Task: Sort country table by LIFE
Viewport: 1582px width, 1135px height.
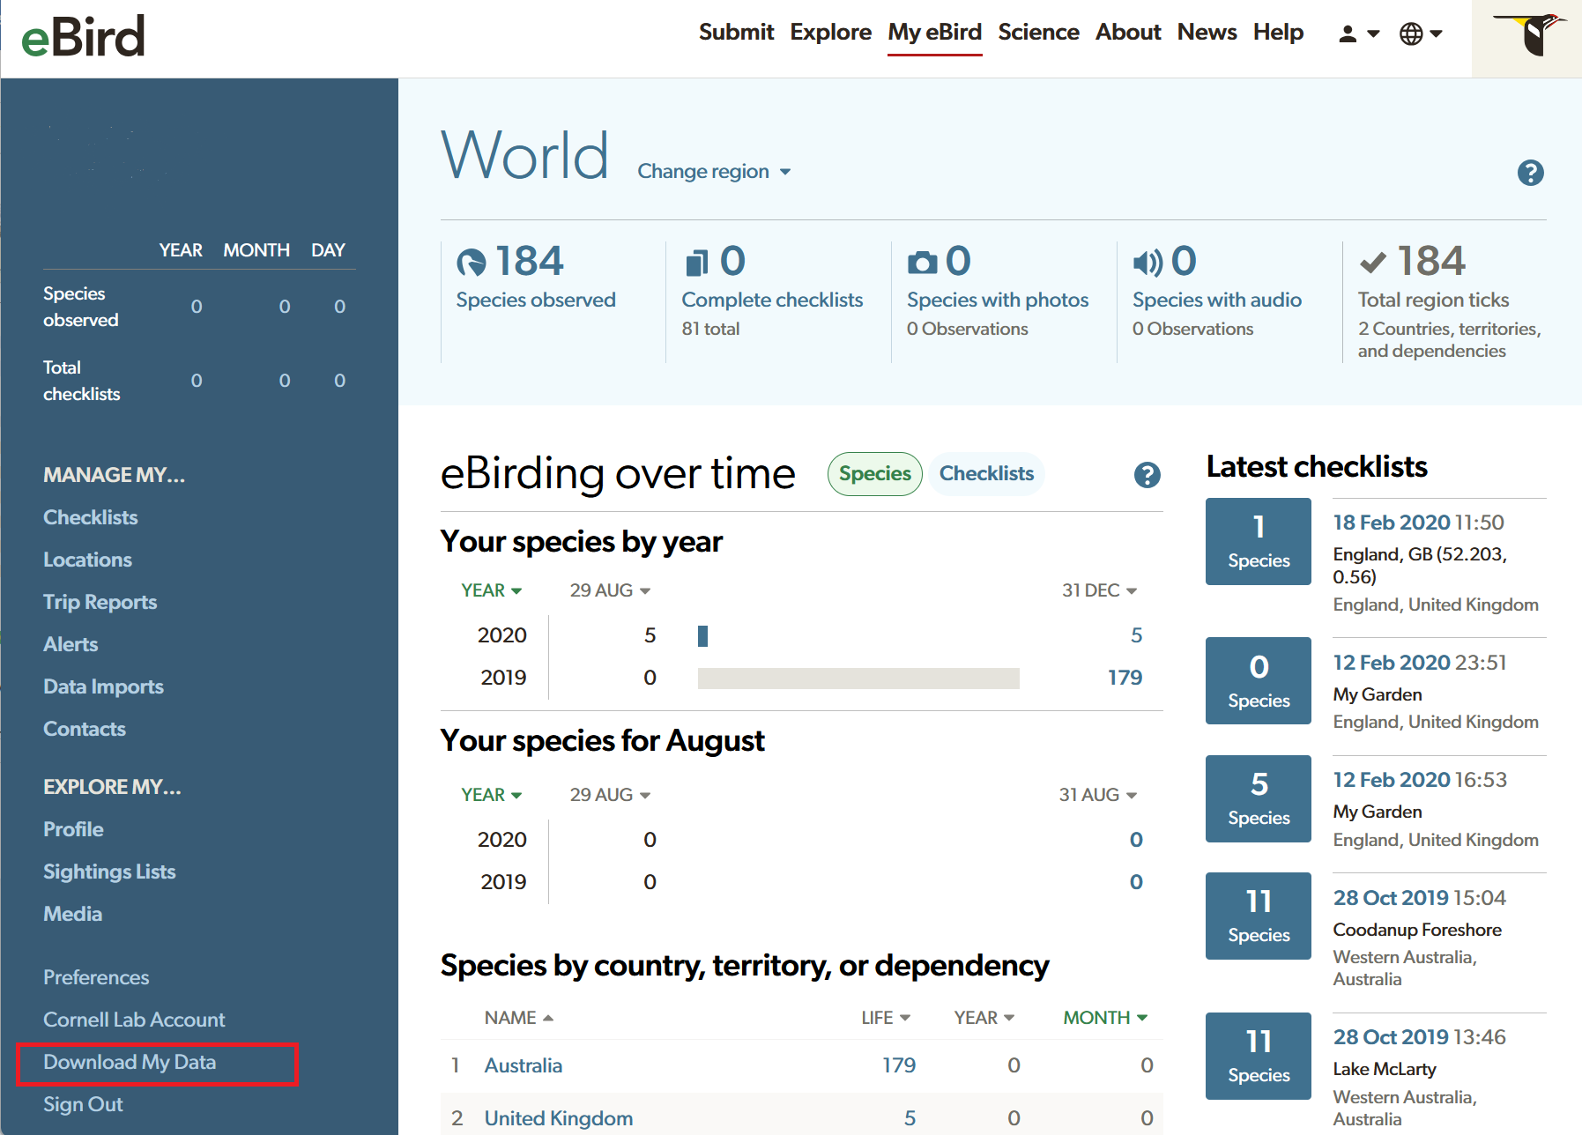Action: (x=886, y=1018)
